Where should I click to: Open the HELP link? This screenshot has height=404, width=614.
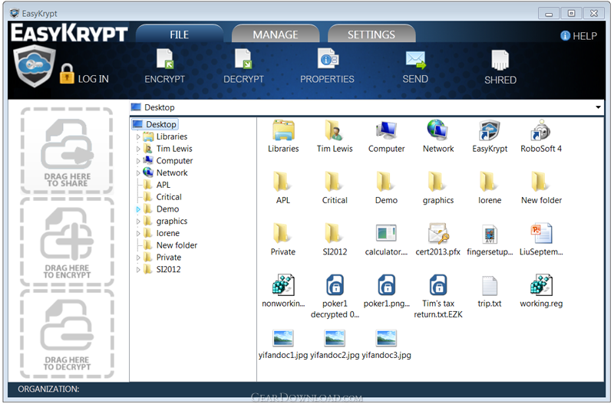(579, 36)
